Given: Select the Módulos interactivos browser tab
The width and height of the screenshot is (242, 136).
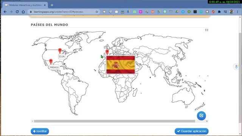Looking at the screenshot, I should tap(25, 5).
